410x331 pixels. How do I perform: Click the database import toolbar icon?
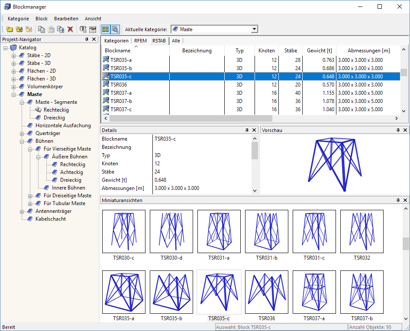tap(83, 29)
